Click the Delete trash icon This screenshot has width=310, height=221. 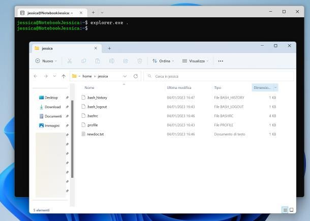(140, 61)
